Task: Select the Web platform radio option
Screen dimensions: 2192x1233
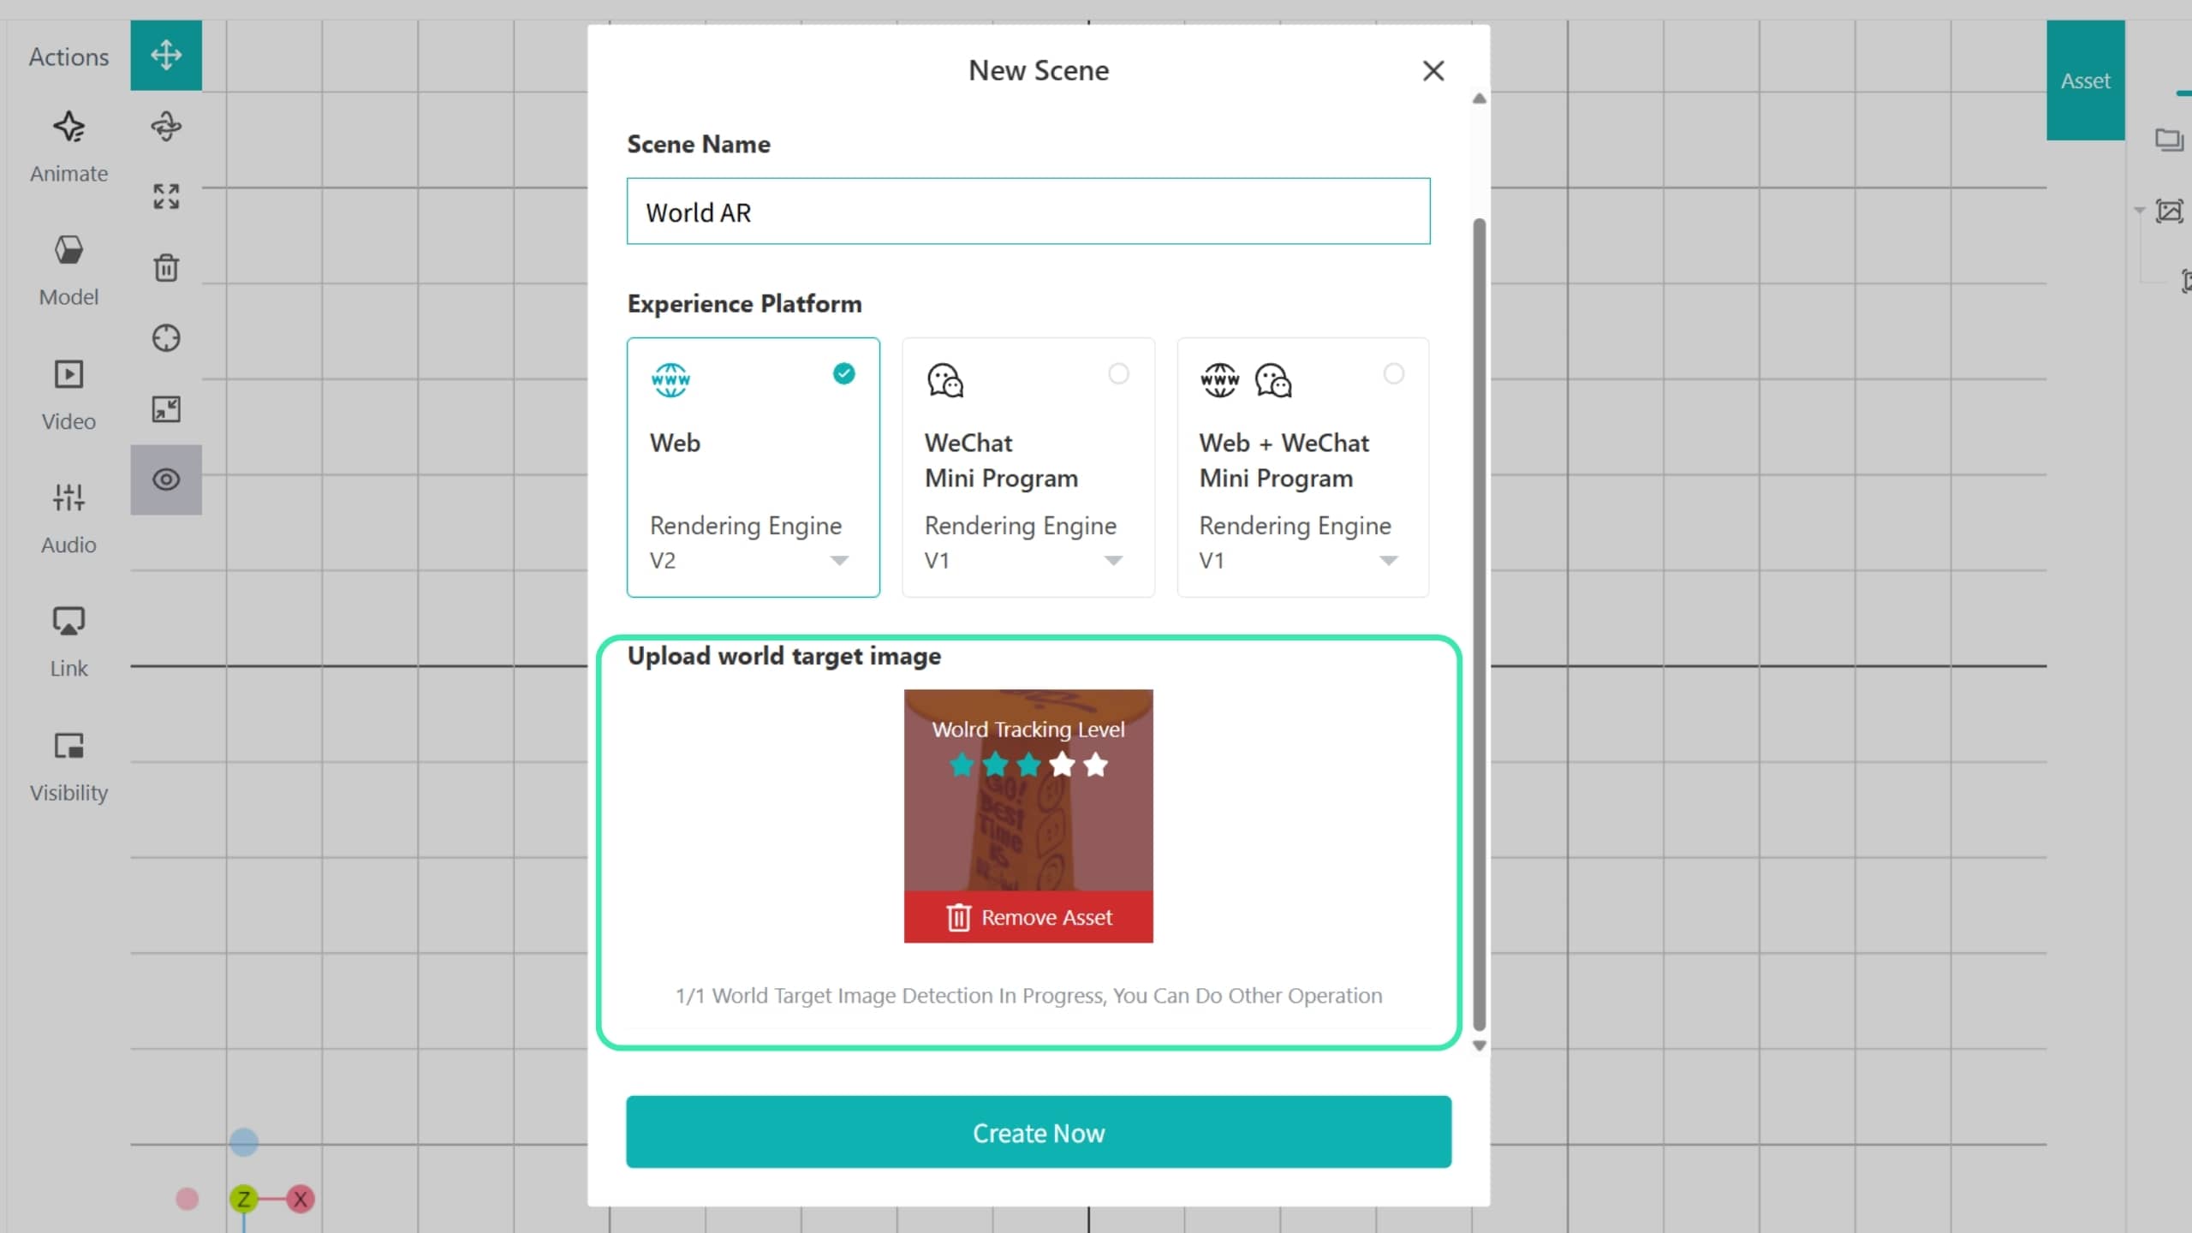Action: 843,373
